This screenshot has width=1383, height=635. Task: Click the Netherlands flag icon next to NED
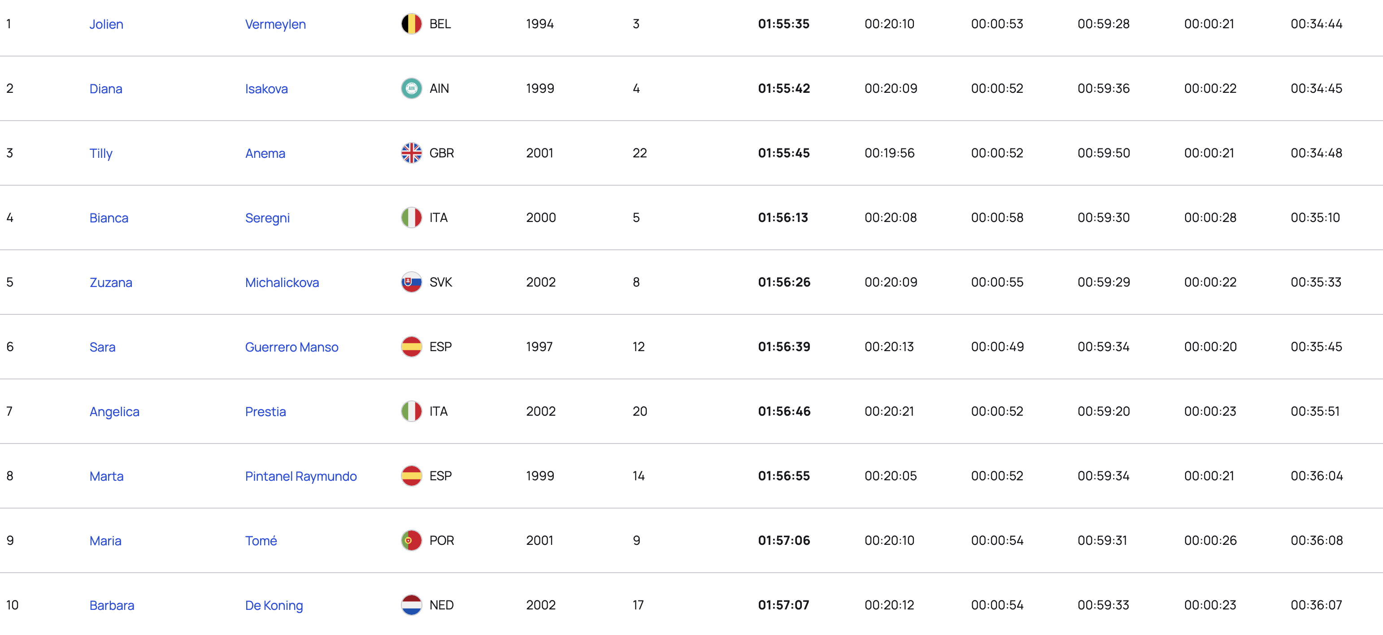(411, 605)
